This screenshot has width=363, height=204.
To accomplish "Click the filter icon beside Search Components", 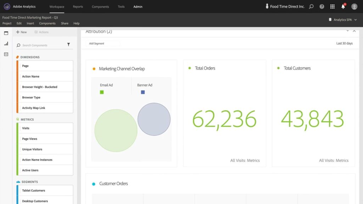I will coord(69,45).
